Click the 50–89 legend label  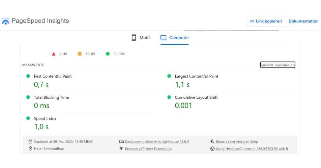(x=90, y=54)
